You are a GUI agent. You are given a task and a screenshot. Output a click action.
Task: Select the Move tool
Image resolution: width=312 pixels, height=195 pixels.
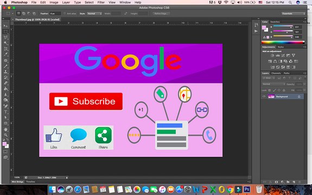point(5,26)
